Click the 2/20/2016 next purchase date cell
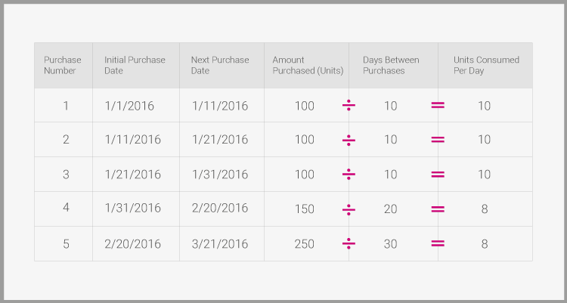 [x=220, y=208]
